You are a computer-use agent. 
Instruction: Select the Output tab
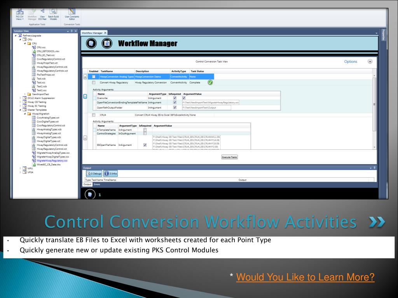tap(87, 184)
